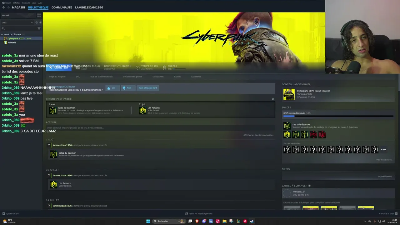This screenshot has height=225, width=400.
Task: Open Voir mes succès
Action: 384,160
